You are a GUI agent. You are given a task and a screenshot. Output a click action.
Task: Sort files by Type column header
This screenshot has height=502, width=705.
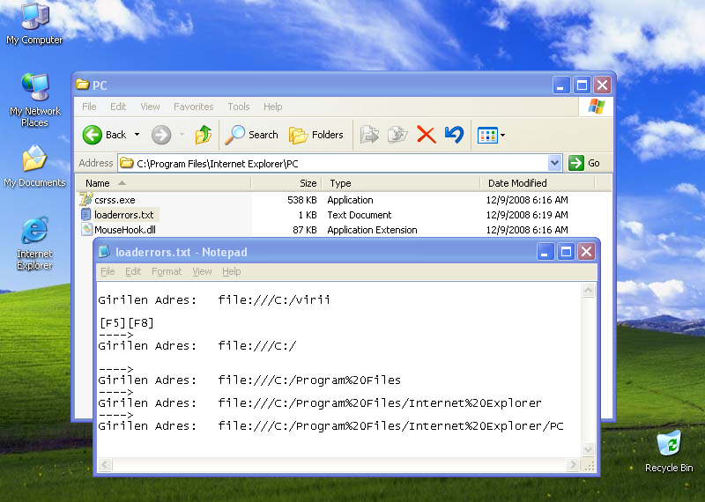click(x=402, y=183)
